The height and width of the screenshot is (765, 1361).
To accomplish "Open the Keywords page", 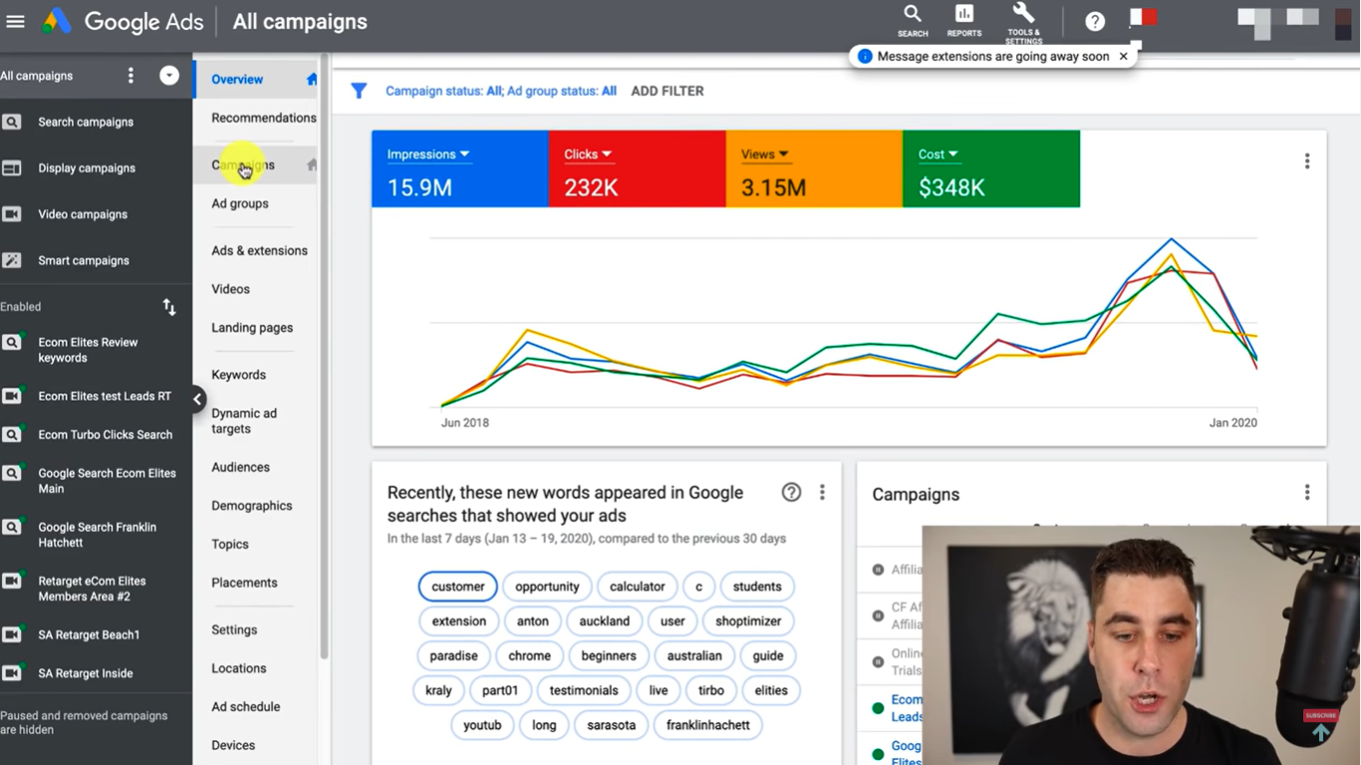I will click(238, 375).
